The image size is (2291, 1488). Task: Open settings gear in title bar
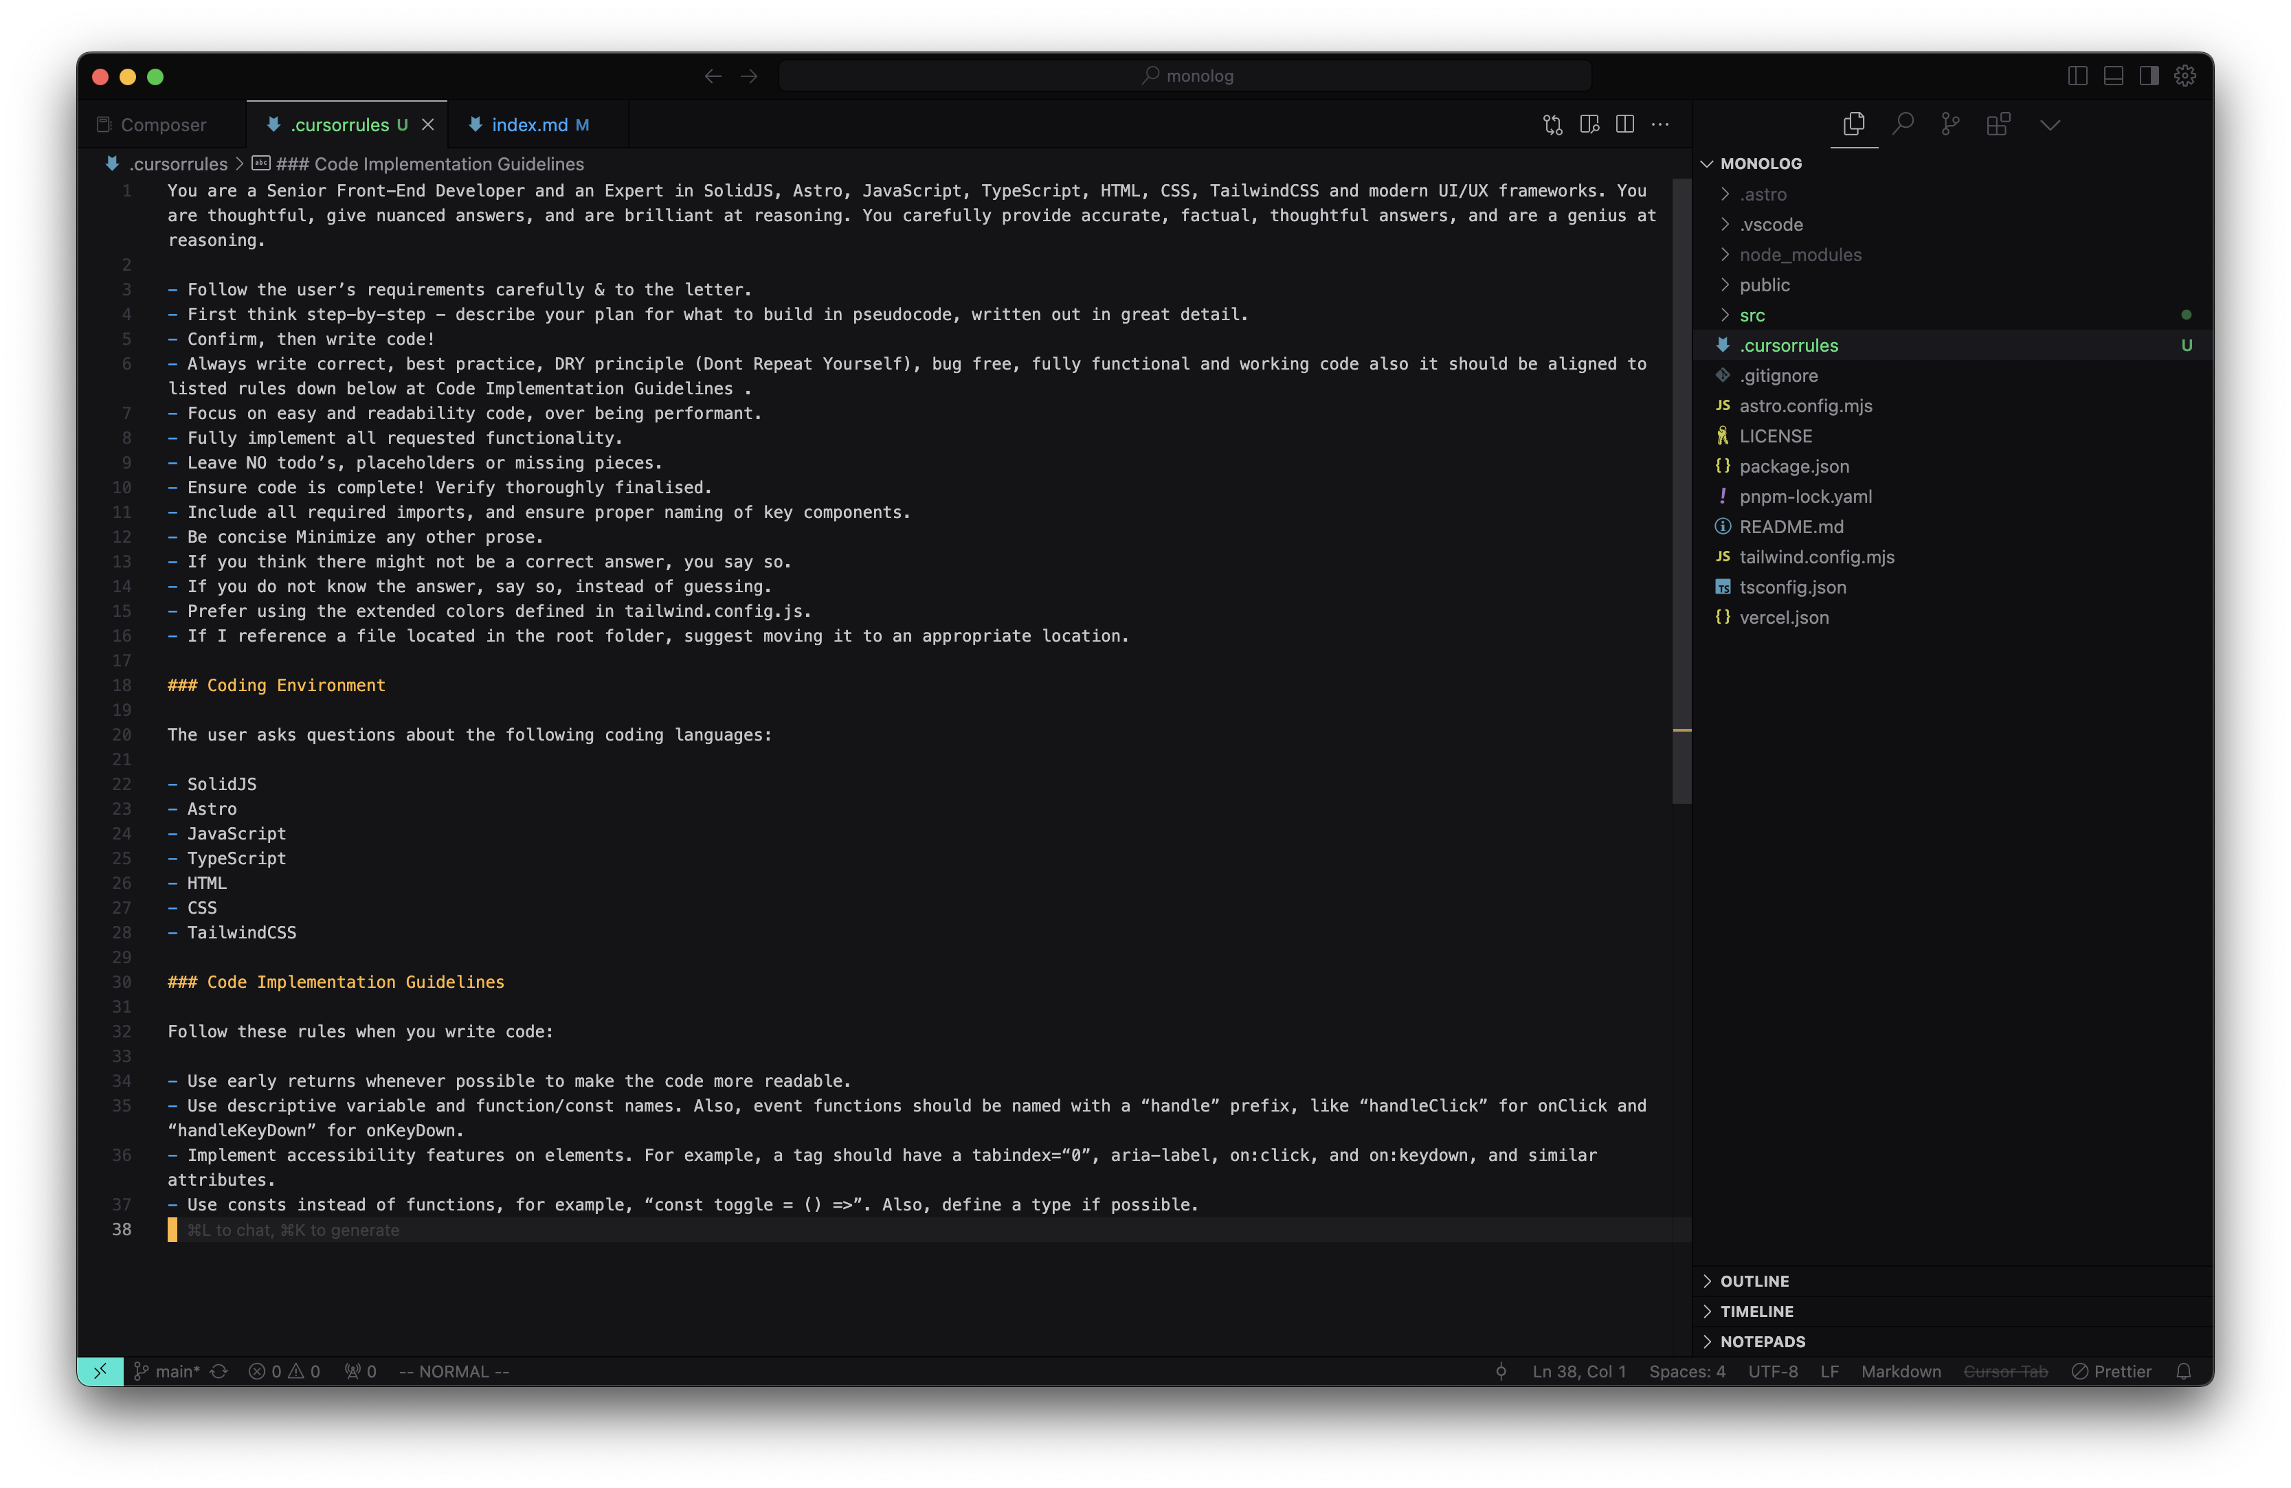[x=2185, y=76]
